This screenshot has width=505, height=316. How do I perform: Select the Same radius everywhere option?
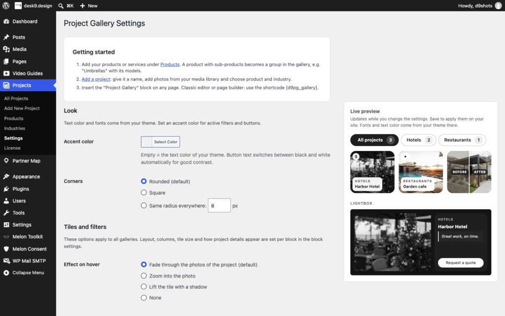(x=144, y=205)
